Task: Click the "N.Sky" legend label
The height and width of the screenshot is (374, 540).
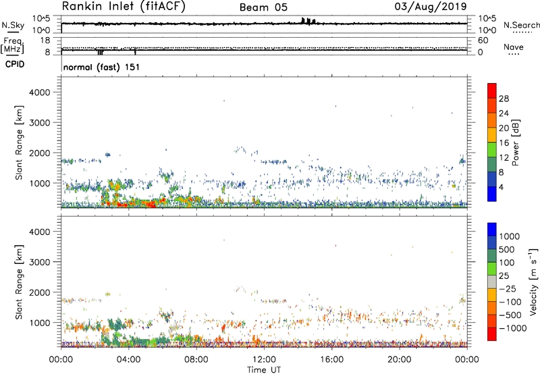Action: 13,25
